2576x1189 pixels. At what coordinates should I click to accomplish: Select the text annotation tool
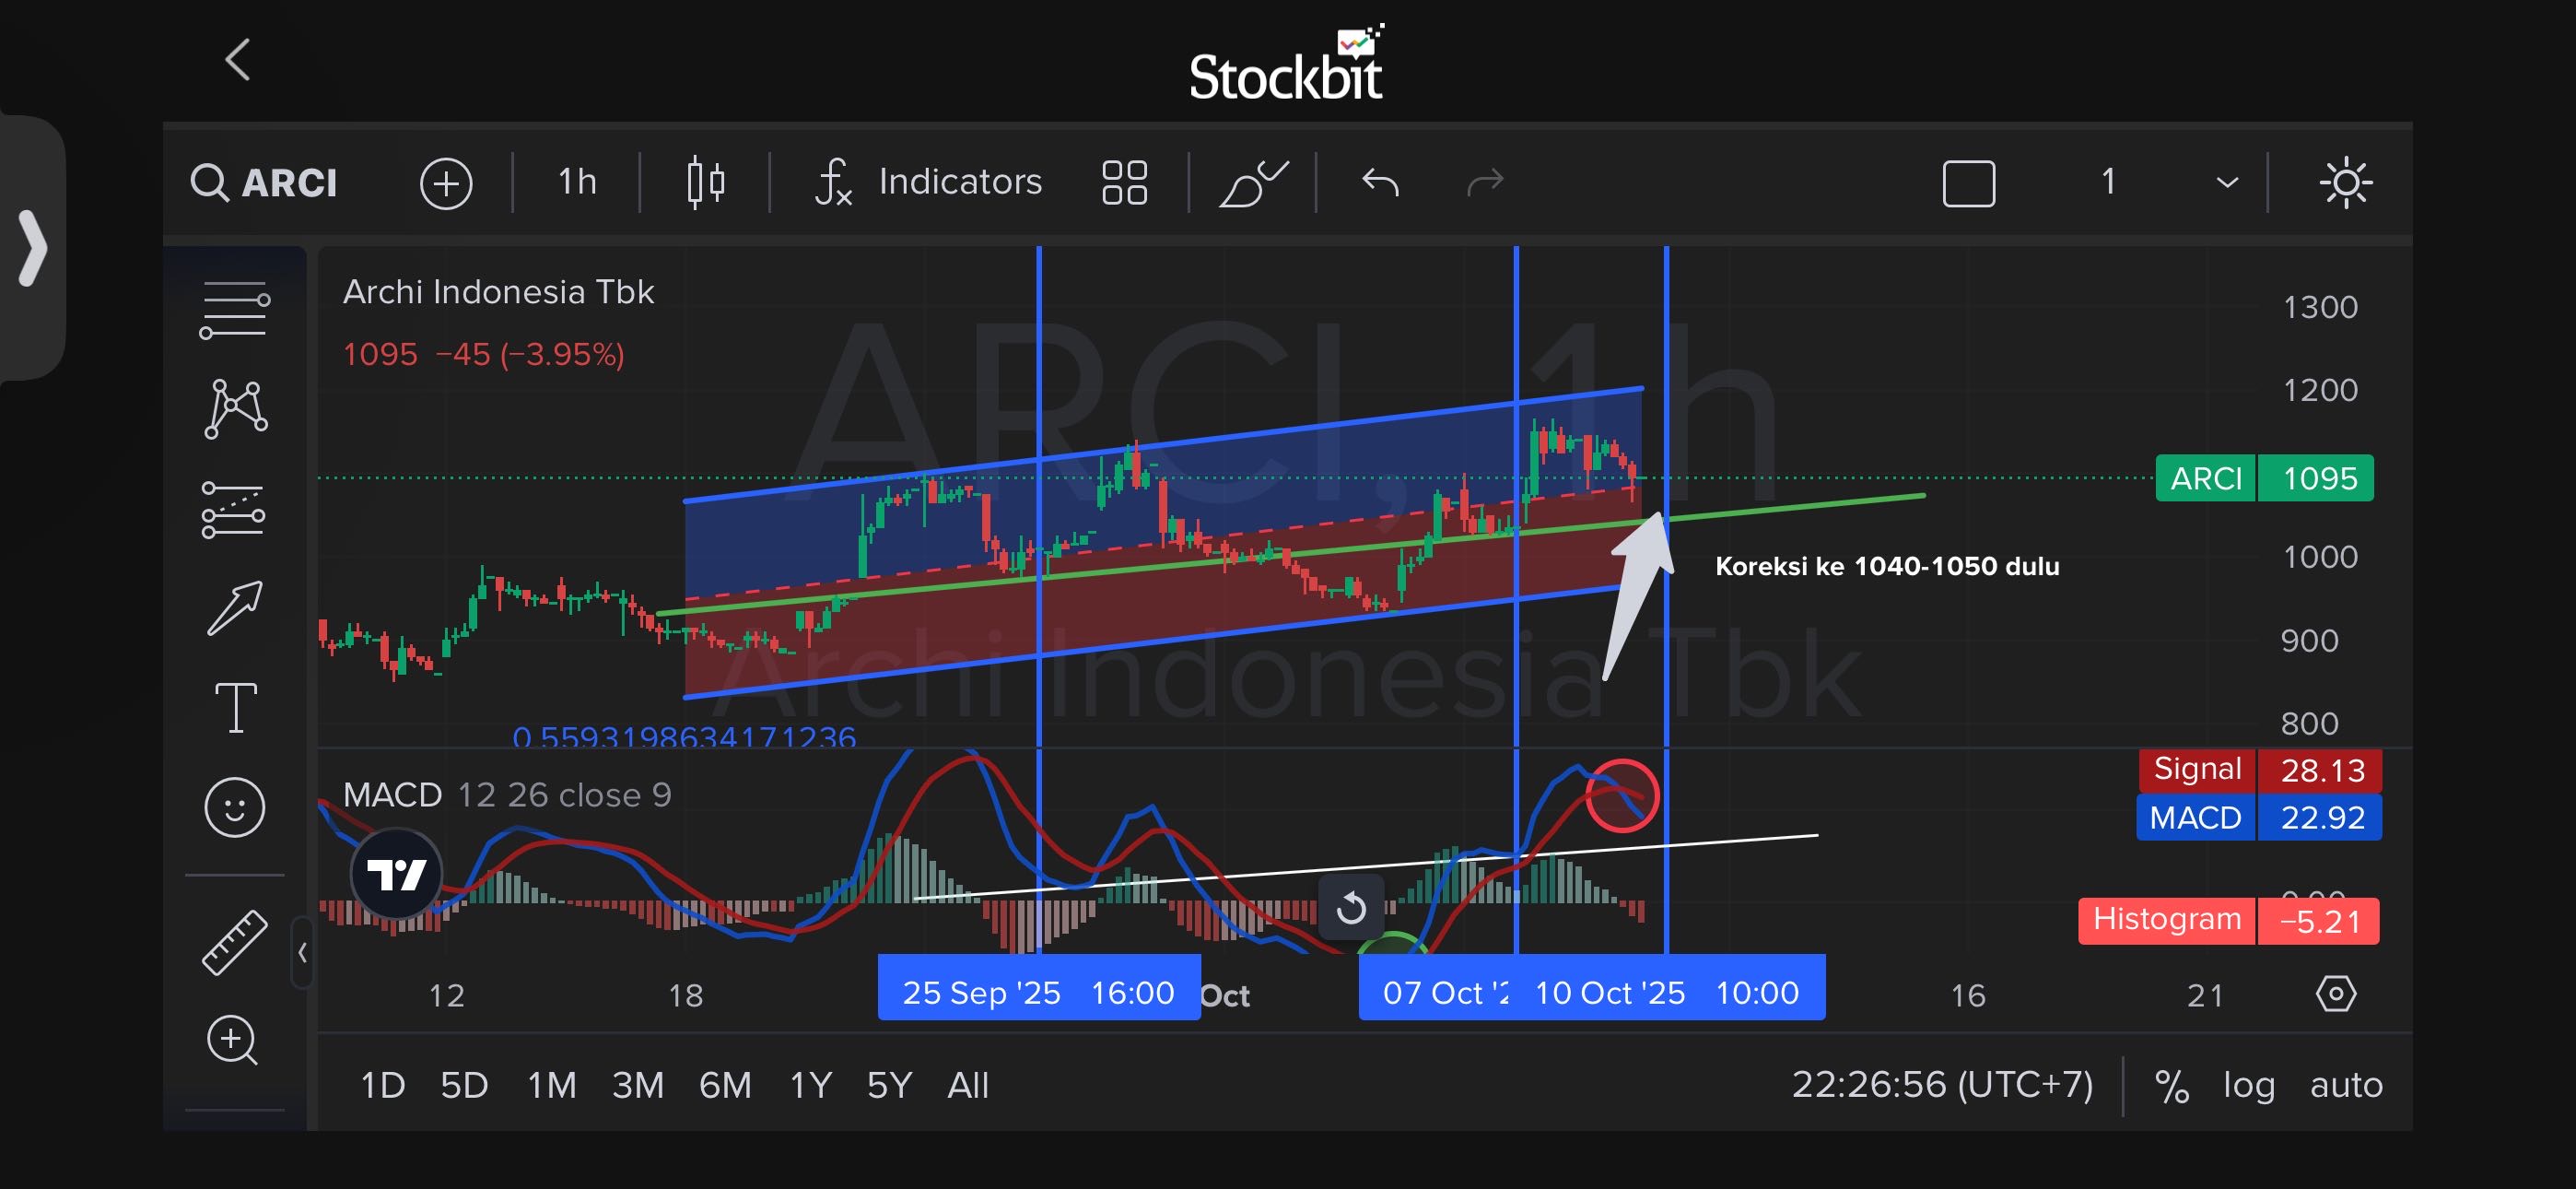pos(236,708)
